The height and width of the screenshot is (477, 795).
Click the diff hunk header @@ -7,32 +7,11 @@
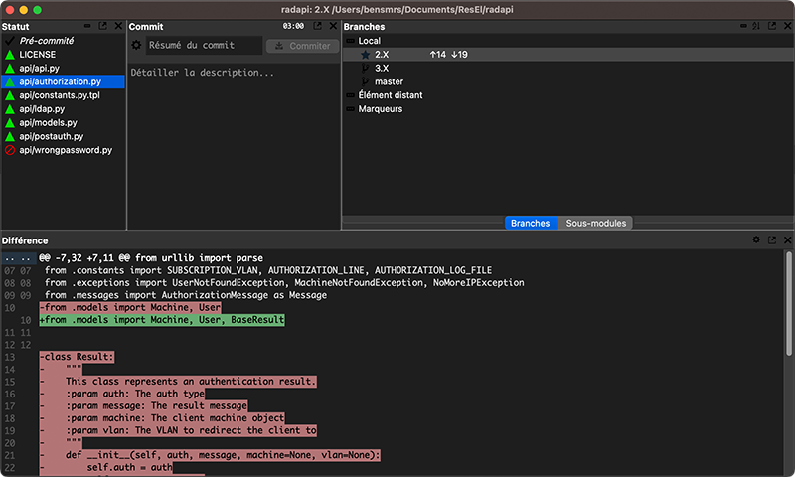click(151, 258)
